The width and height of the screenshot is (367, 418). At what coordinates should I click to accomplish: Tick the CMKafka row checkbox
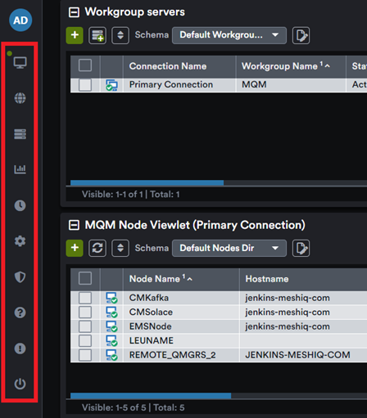click(85, 298)
